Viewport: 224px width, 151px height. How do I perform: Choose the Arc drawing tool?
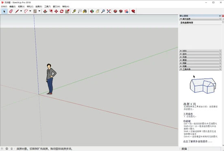[x=26, y=11]
